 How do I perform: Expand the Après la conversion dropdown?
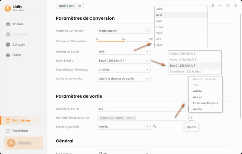tap(124, 78)
